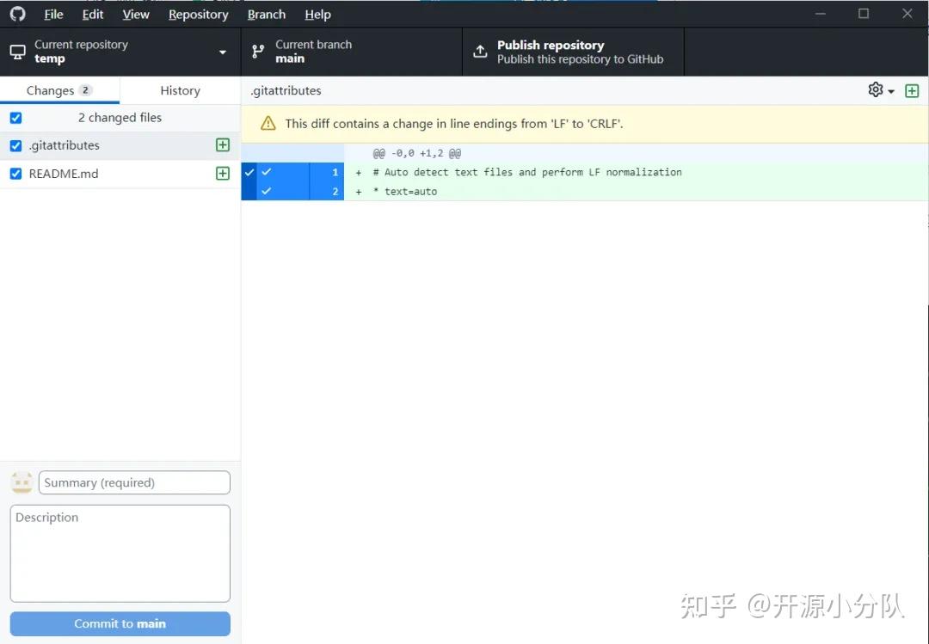The height and width of the screenshot is (644, 929).
Task: Open the Repository menu
Action: pyautogui.click(x=198, y=14)
